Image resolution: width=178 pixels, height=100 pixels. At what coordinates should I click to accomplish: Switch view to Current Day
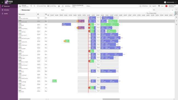click(52, 6)
